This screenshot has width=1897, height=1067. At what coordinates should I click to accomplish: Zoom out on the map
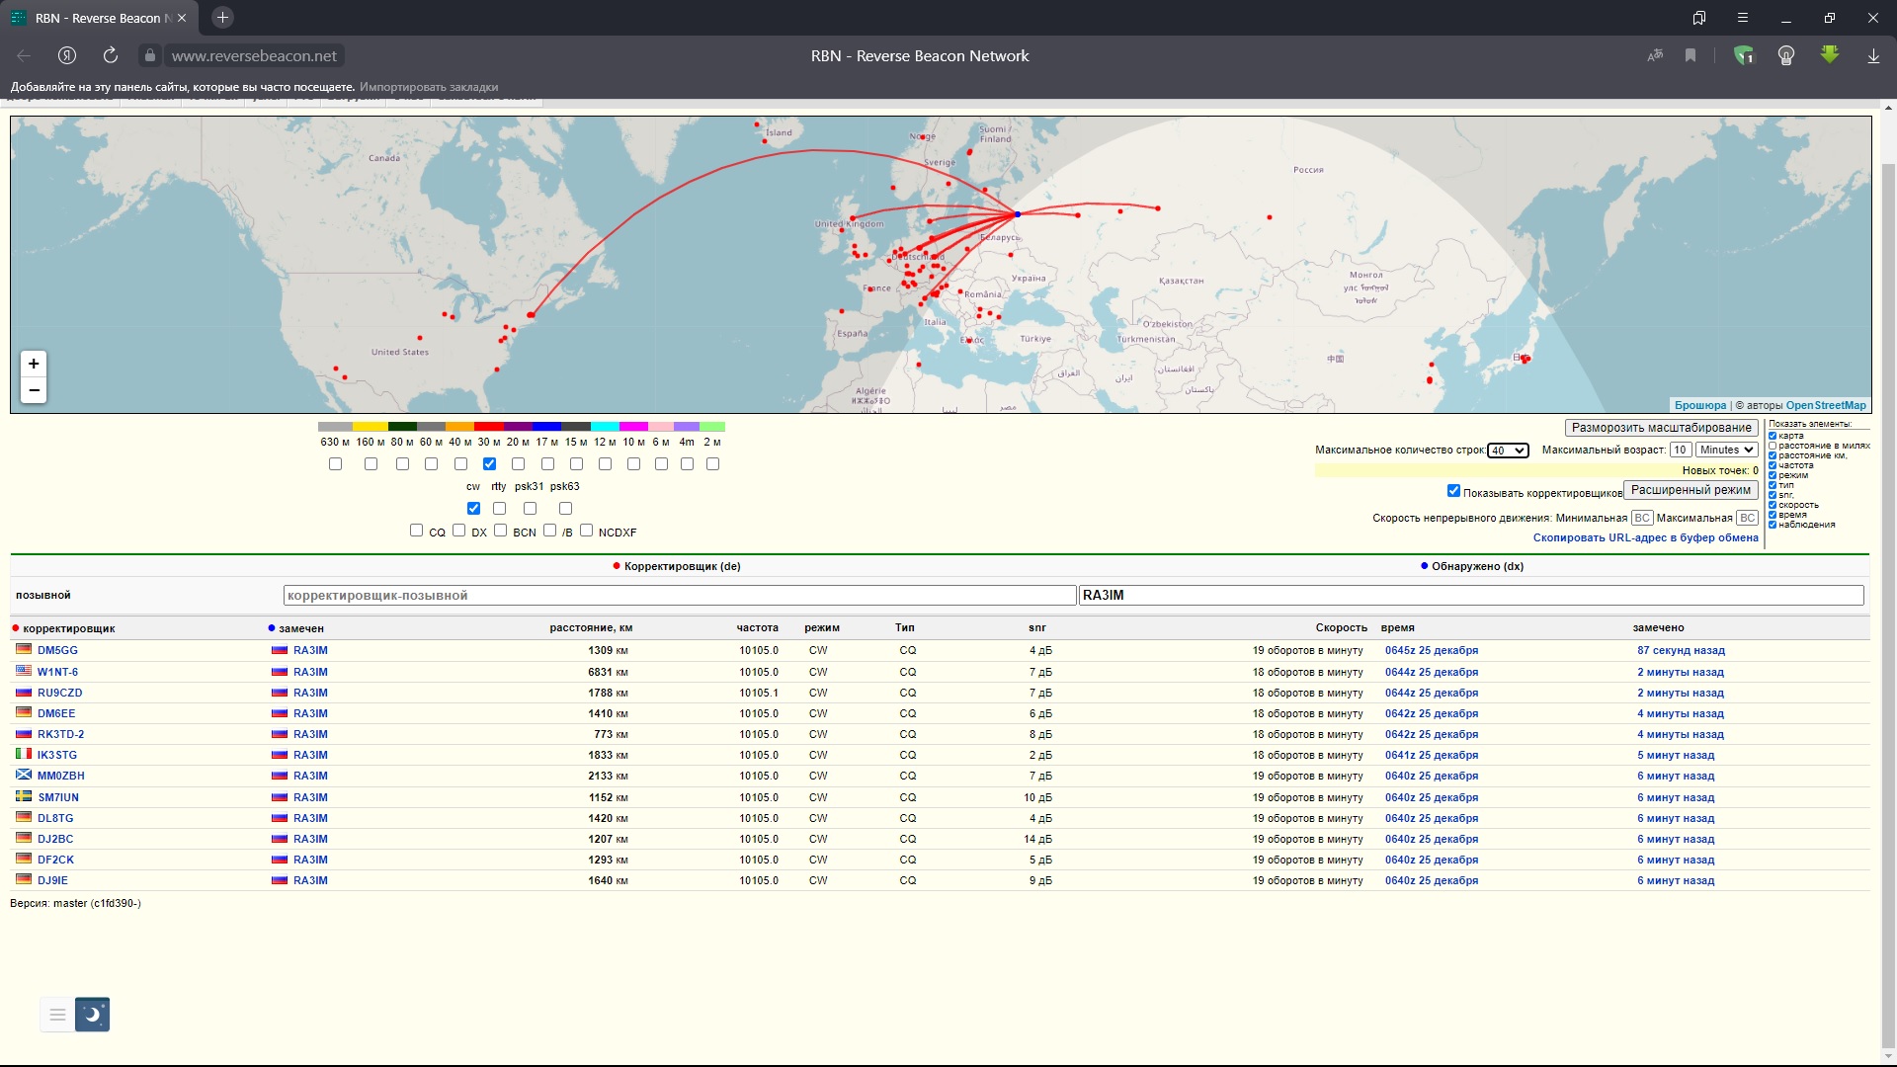click(x=34, y=390)
